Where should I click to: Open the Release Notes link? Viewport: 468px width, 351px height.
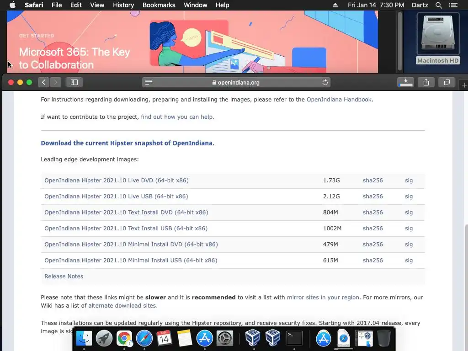[64, 277]
